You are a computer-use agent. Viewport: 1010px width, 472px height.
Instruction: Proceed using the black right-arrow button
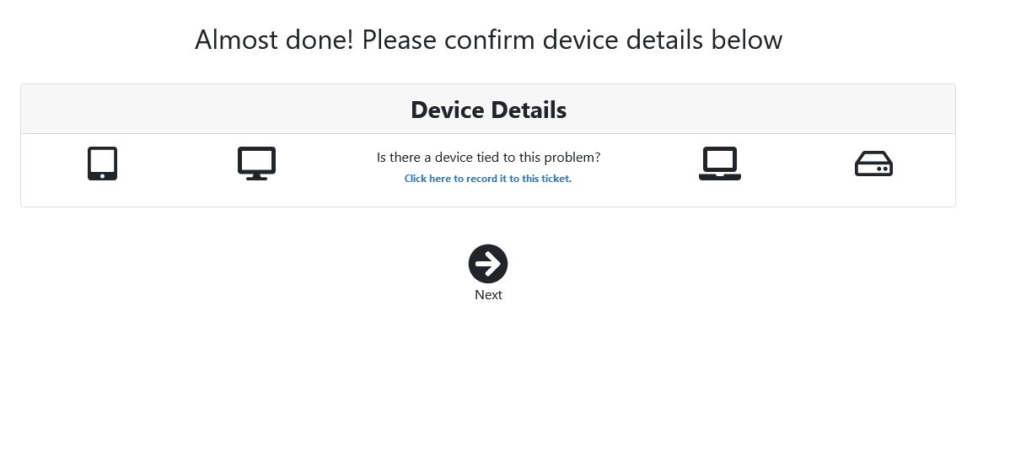[488, 263]
